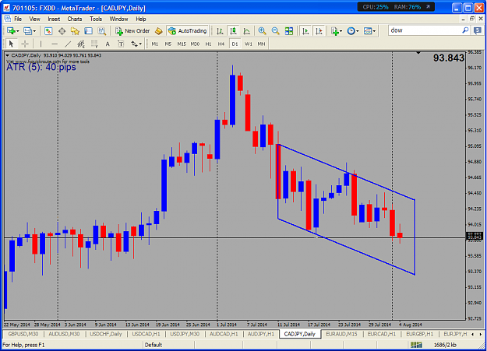Image resolution: width=487 pixels, height=351 pixels.
Task: Zoom in on the chart
Action: [262, 30]
